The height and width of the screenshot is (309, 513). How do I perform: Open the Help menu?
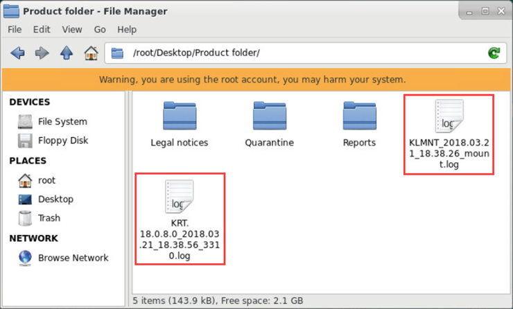(127, 29)
